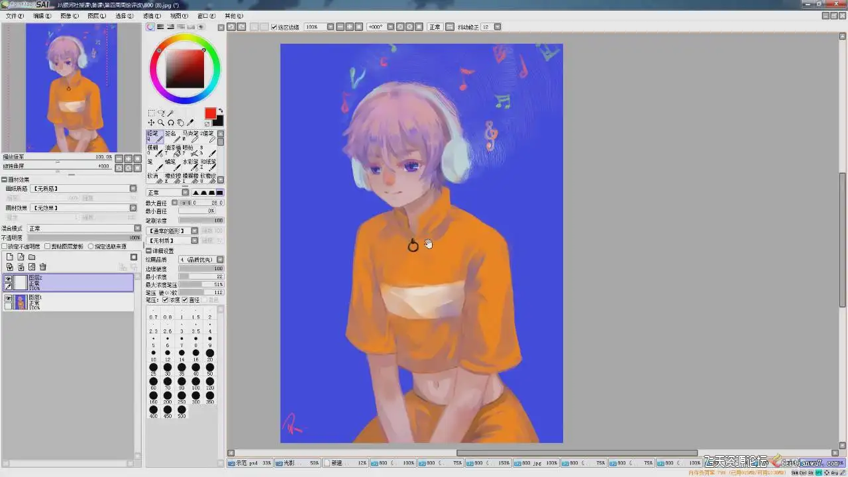Open the 选择 Select menu
The image size is (848, 477).
[x=124, y=16]
